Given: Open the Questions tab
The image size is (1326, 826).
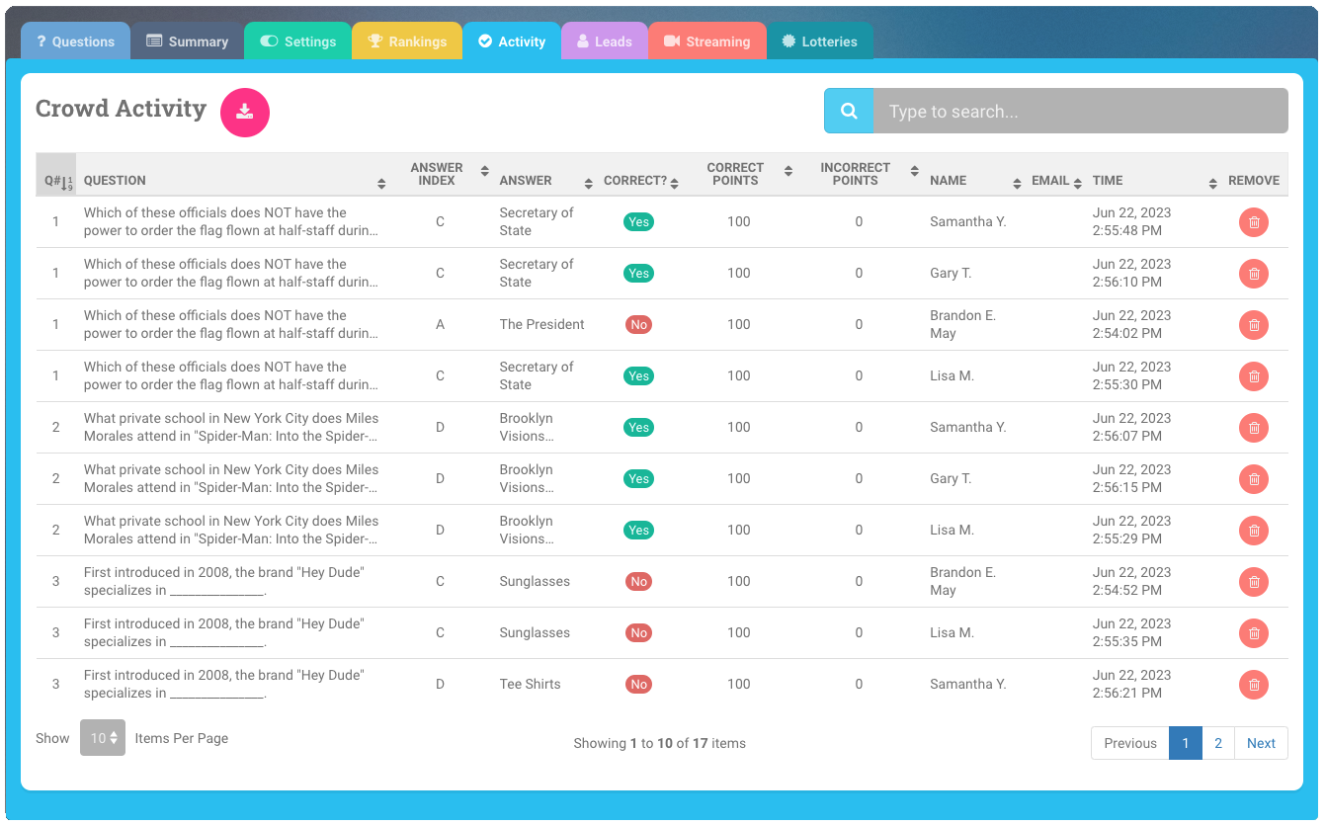Looking at the screenshot, I should 75,41.
